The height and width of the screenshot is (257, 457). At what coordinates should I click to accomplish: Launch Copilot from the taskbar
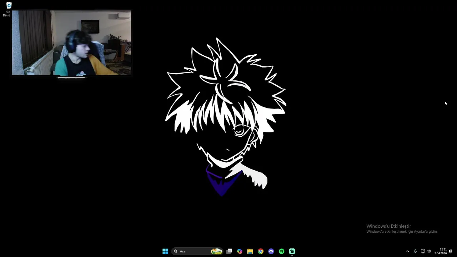240,251
